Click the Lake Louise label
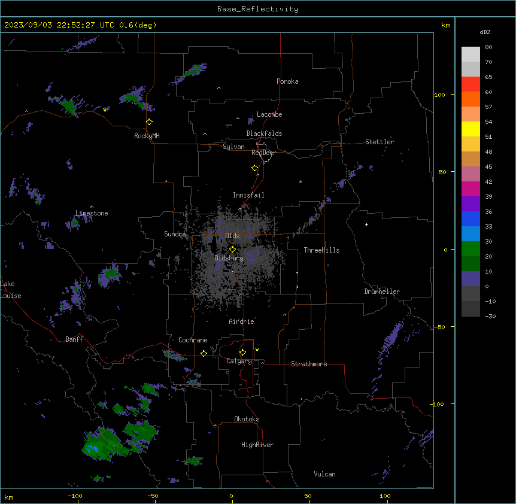This screenshot has width=516, height=504. coord(11,290)
